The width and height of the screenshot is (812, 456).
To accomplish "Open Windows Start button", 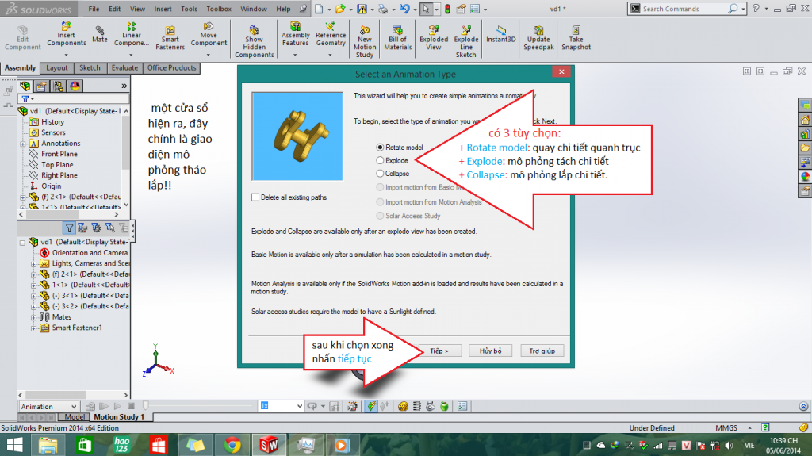I will click(14, 445).
